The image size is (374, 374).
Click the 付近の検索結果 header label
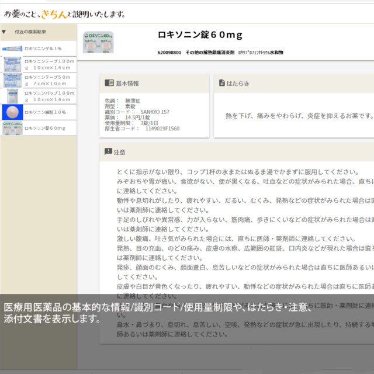pos(30,32)
